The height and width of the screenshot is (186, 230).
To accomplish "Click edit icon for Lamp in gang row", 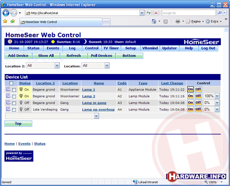I will (8, 102).
